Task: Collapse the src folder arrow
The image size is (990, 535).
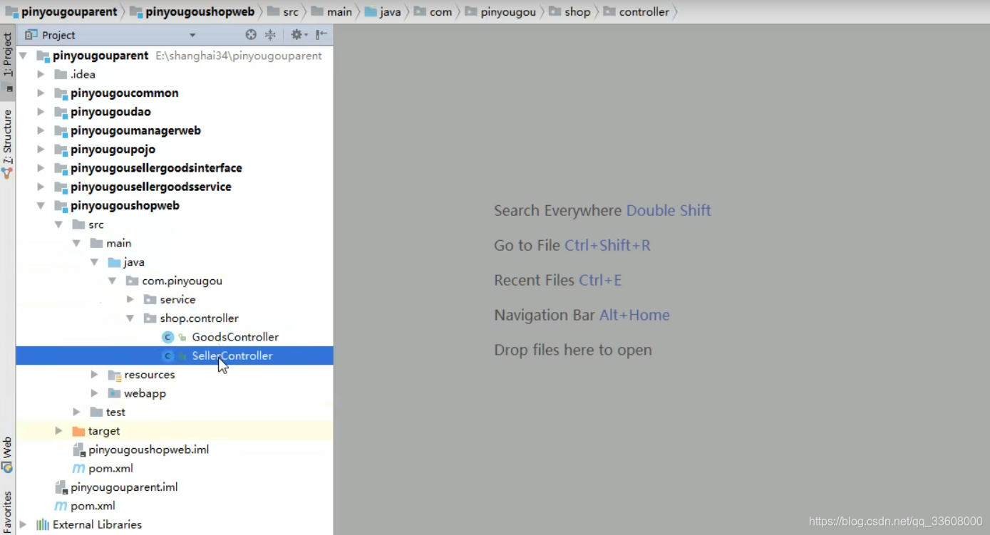Action: tap(58, 224)
